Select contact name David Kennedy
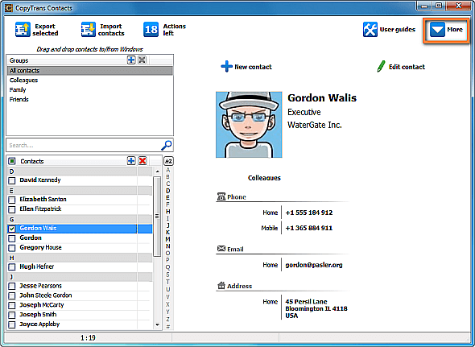The width and height of the screenshot is (475, 347). coord(40,180)
